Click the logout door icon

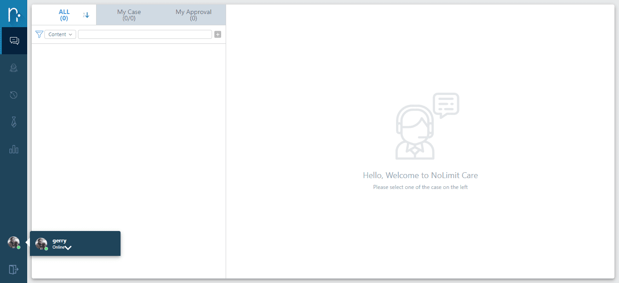point(14,269)
